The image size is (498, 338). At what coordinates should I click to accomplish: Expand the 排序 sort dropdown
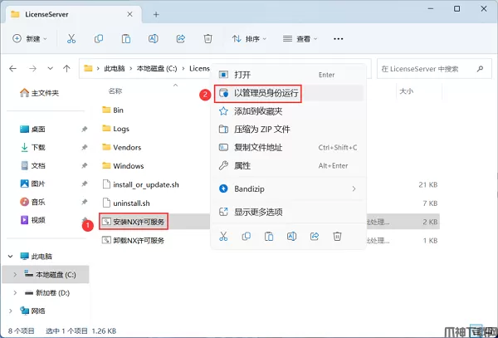[x=249, y=39]
